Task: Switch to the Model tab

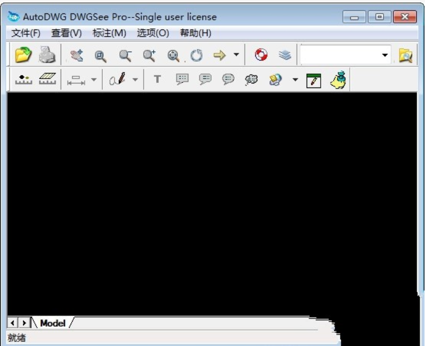Action: (53, 323)
